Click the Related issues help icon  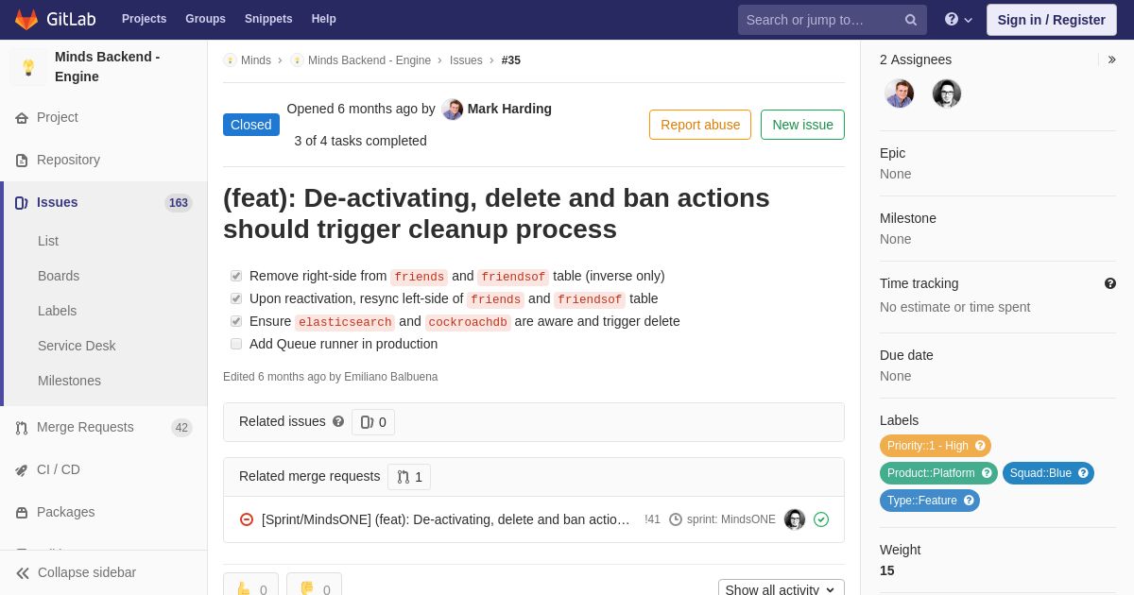point(338,422)
